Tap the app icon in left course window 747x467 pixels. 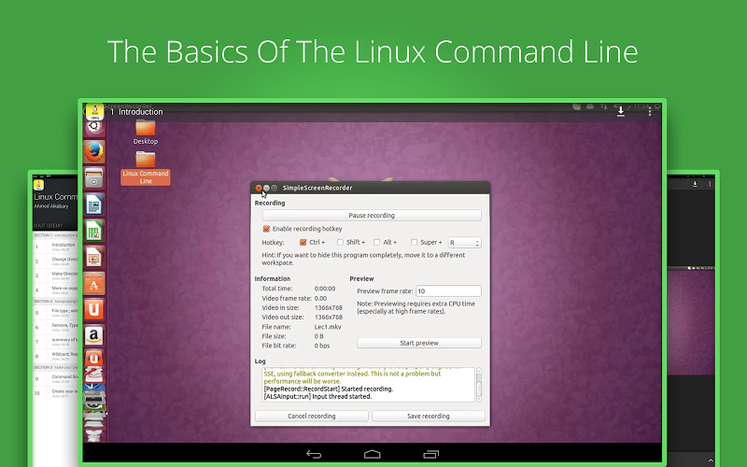[38, 184]
